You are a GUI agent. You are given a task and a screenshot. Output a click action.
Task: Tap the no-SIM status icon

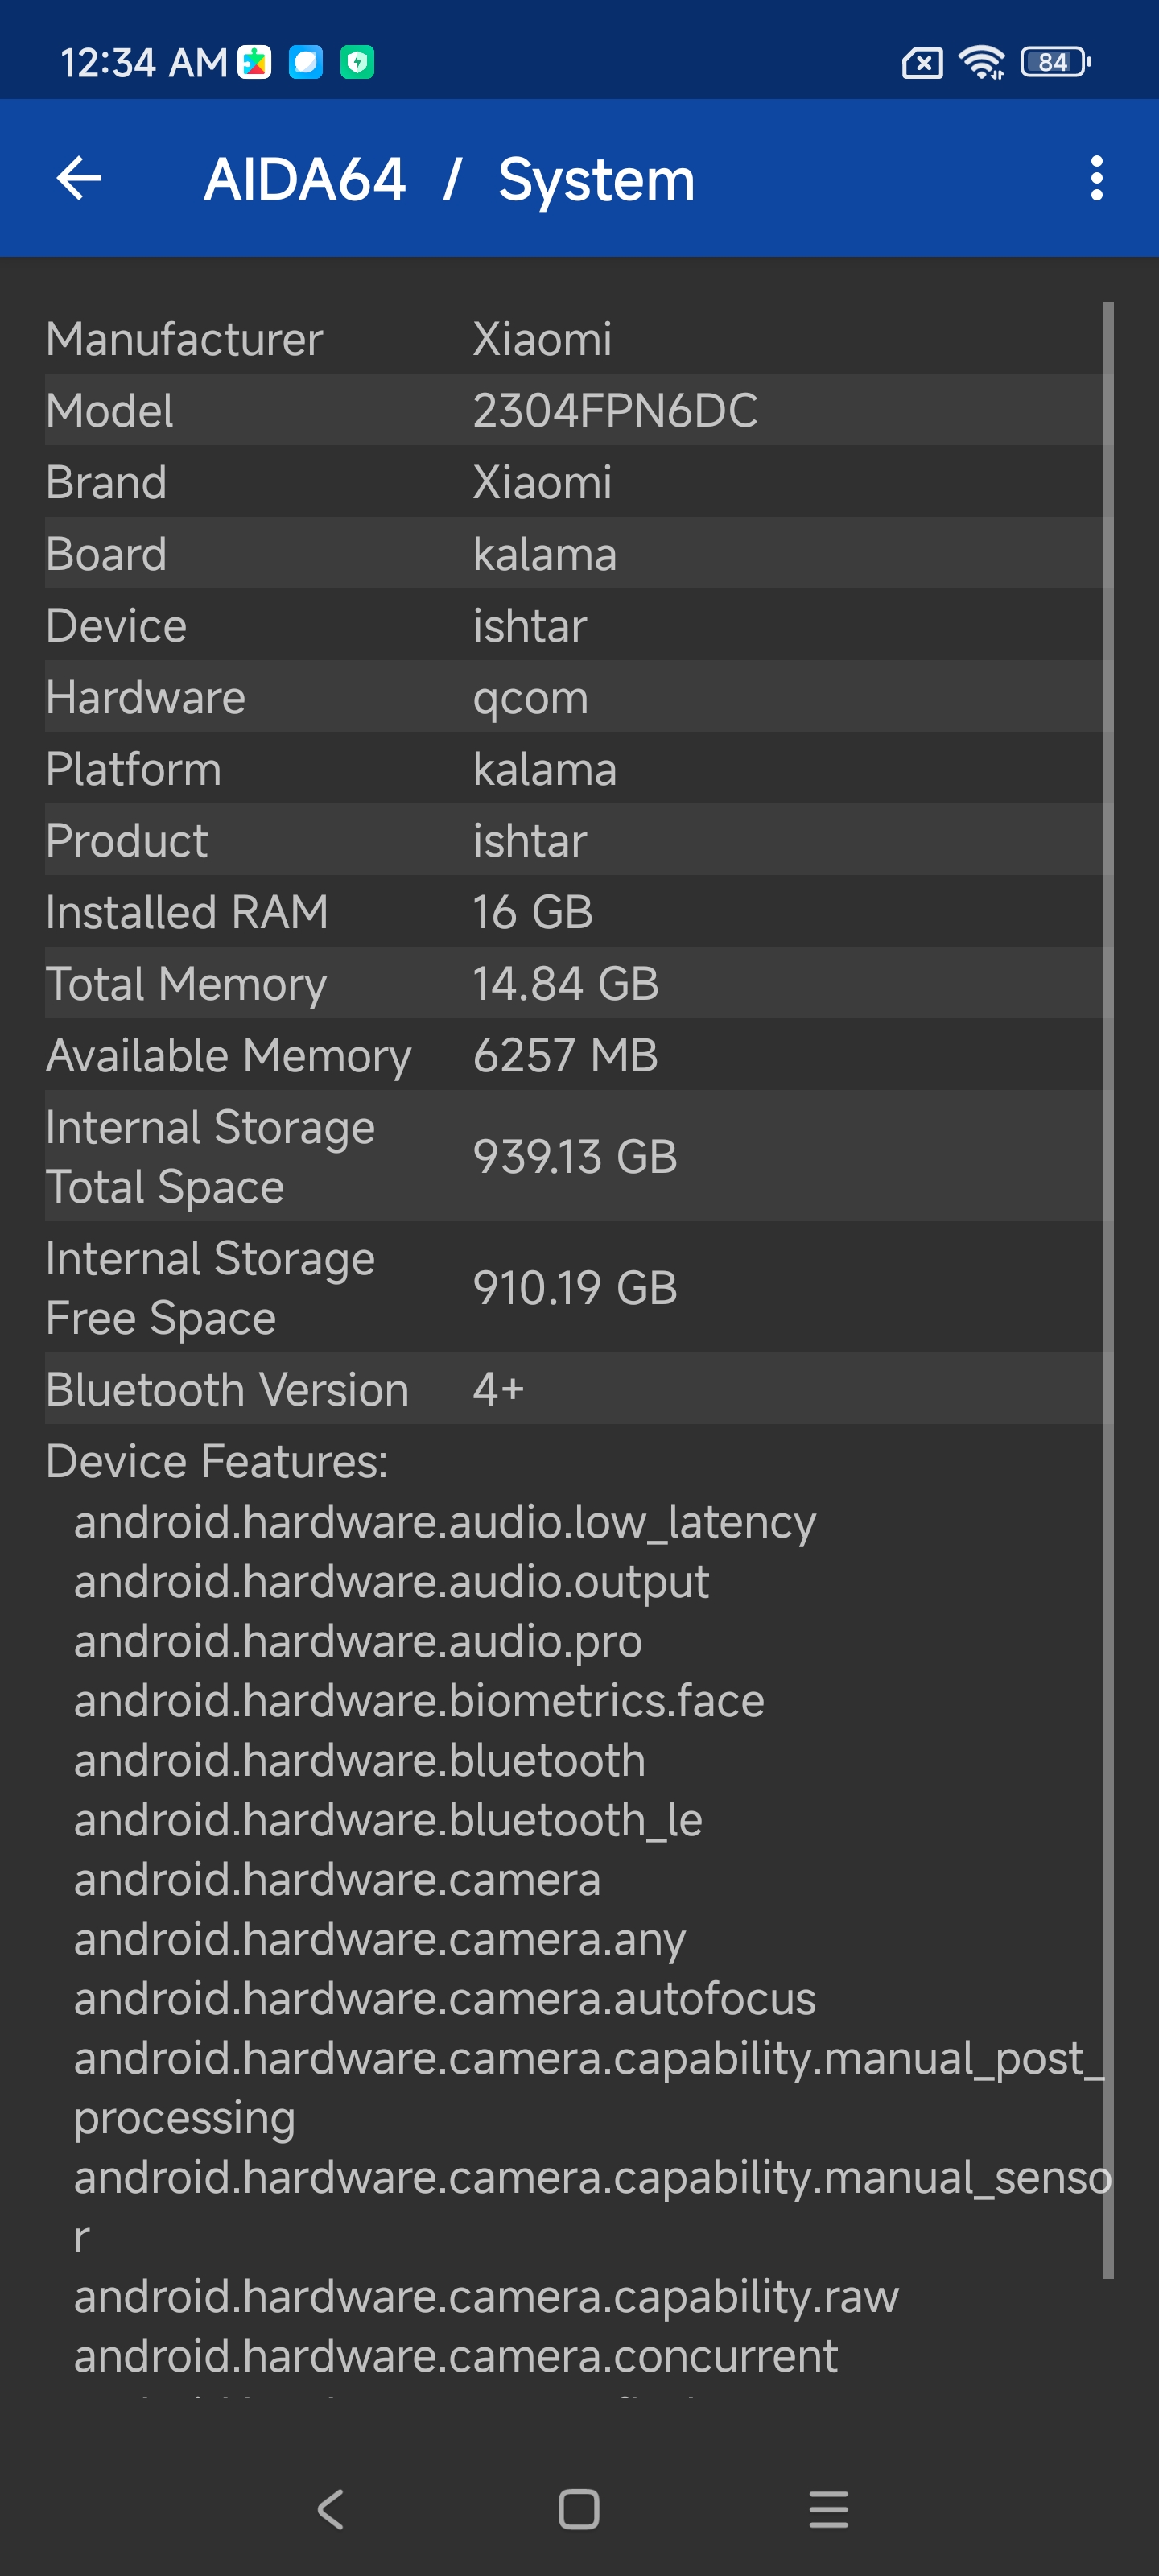click(x=921, y=63)
